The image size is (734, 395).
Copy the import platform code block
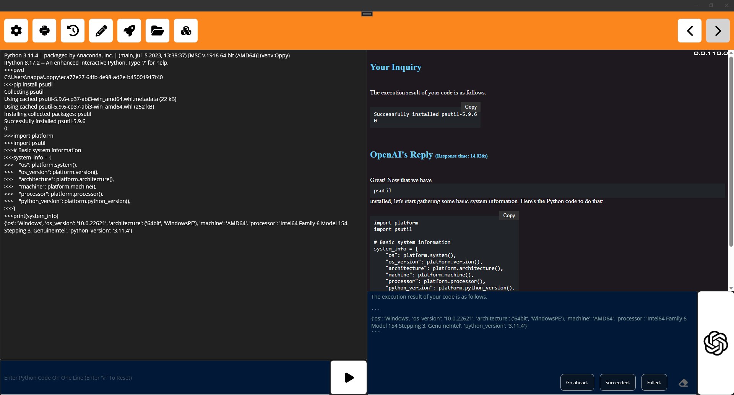pos(509,215)
